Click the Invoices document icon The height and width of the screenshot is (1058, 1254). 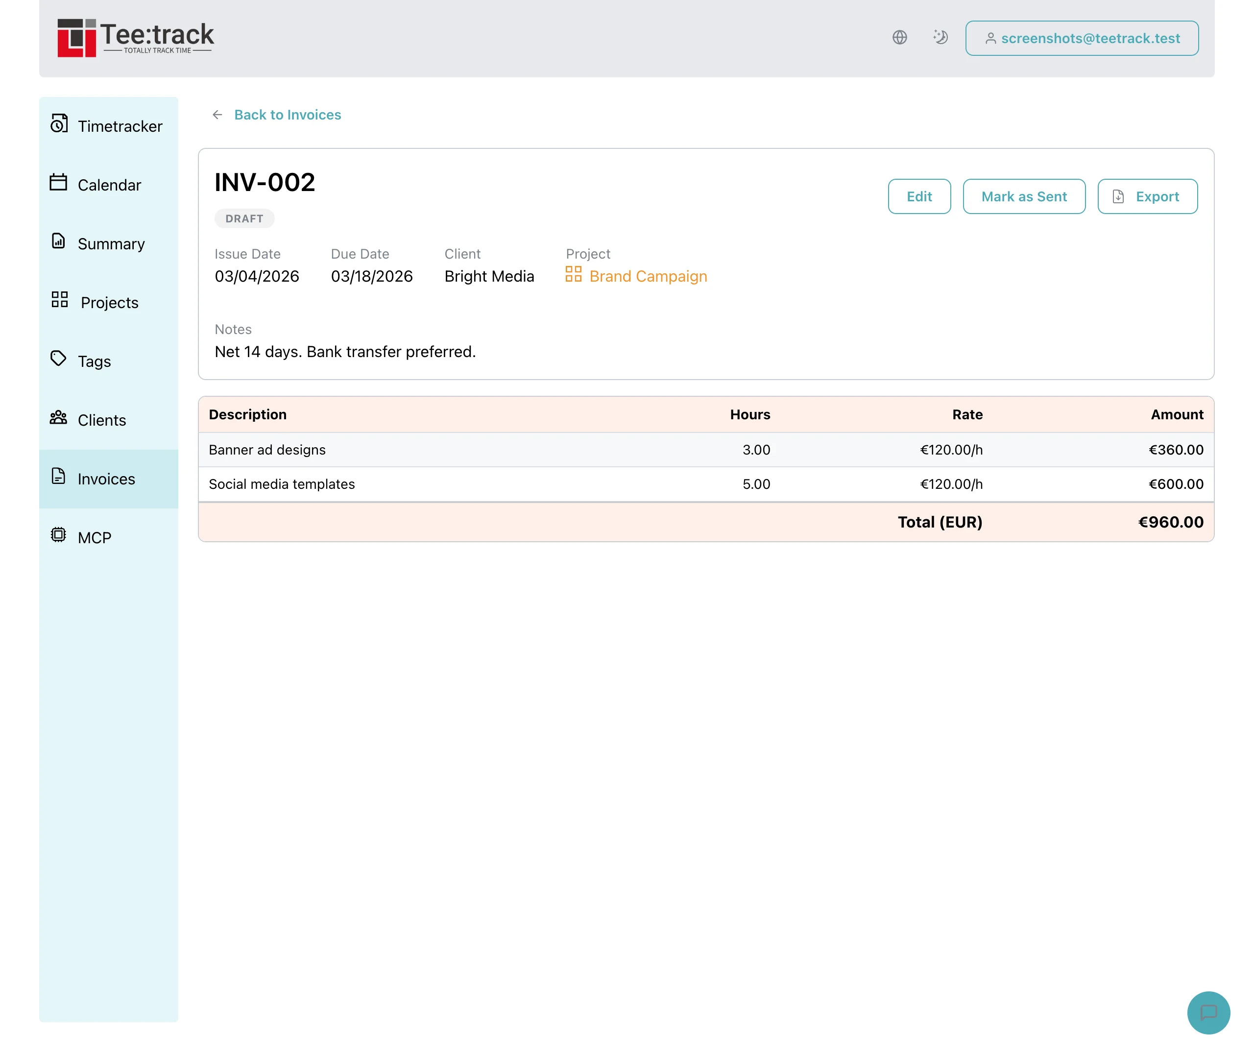point(58,476)
